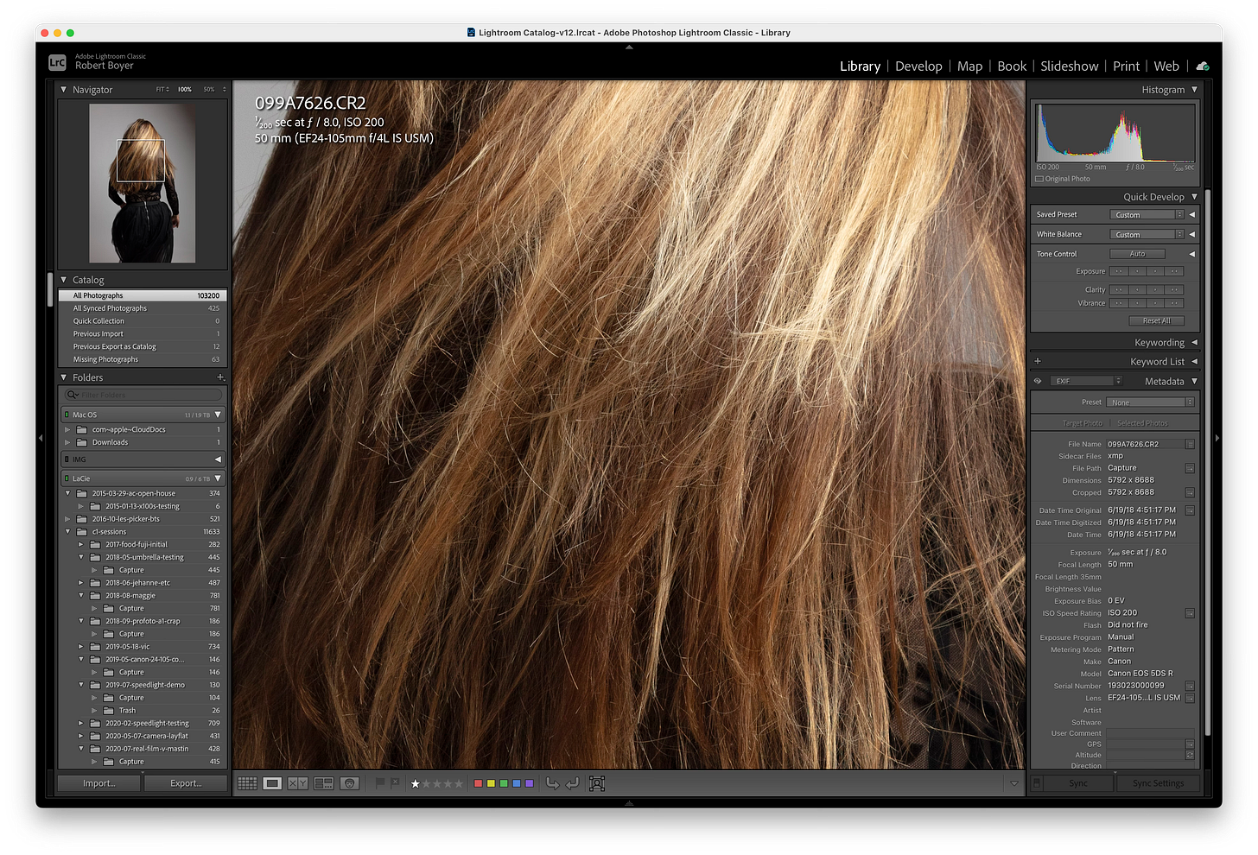This screenshot has width=1258, height=855.
Task: Open the White Balance Custom dropdown
Action: click(x=1147, y=234)
